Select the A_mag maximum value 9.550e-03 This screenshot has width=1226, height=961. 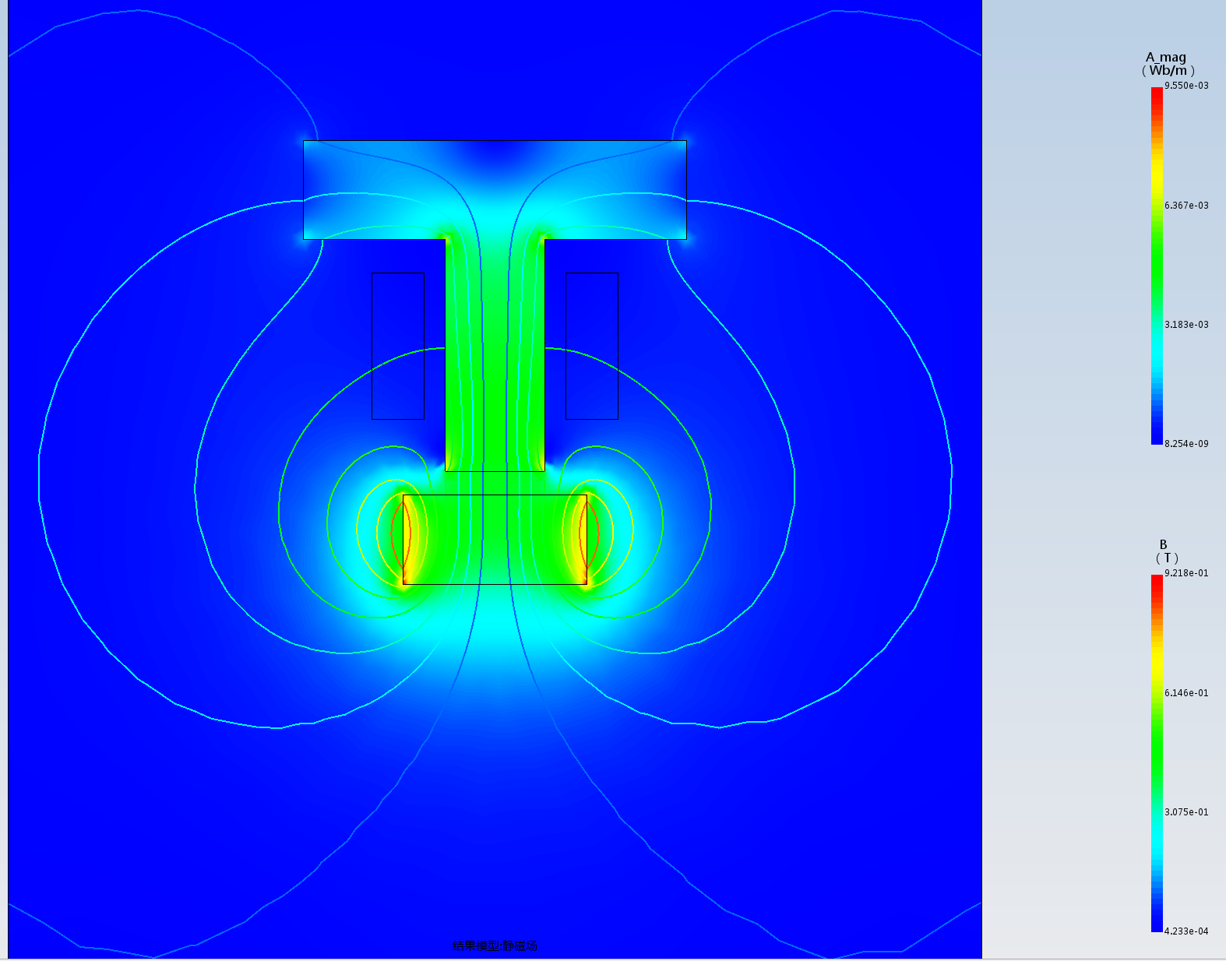[1186, 86]
